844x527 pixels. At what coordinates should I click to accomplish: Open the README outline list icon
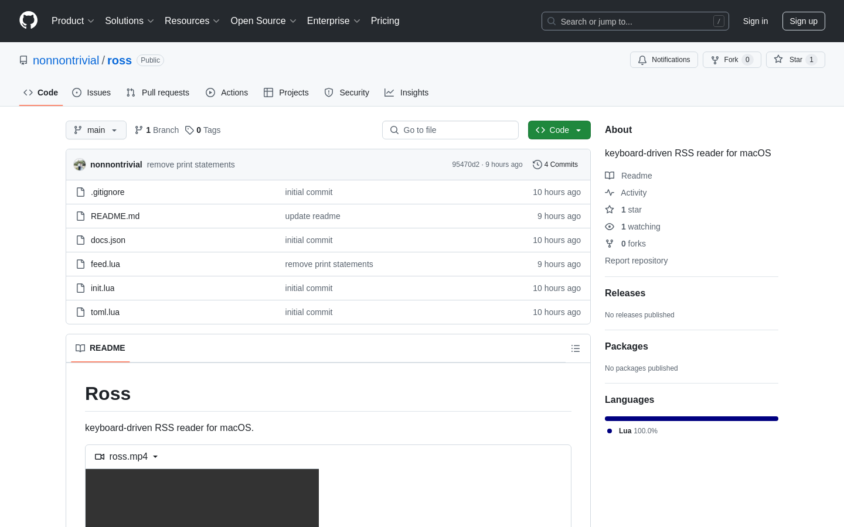click(x=576, y=348)
